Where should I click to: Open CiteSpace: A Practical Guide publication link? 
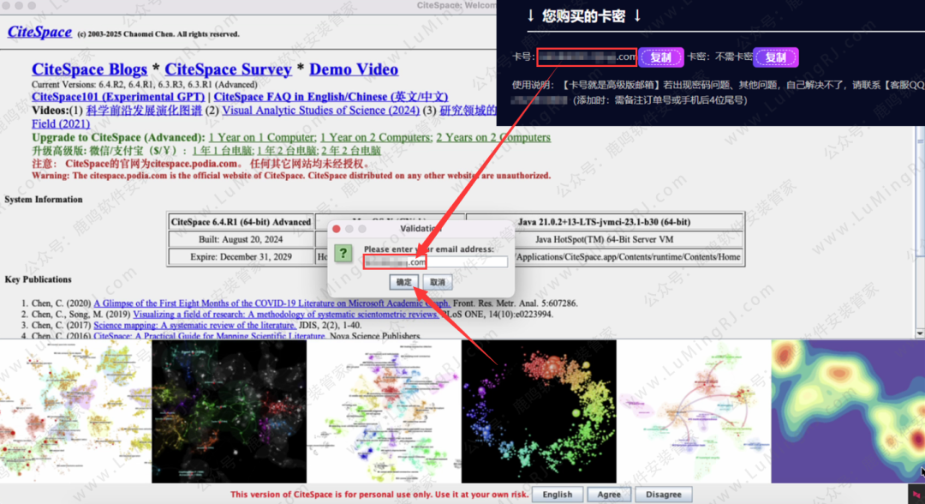[210, 336]
